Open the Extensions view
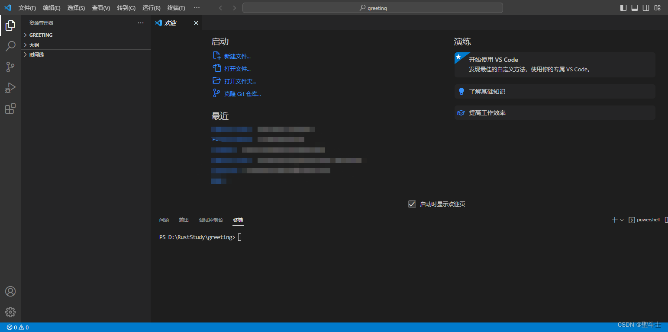 10,109
